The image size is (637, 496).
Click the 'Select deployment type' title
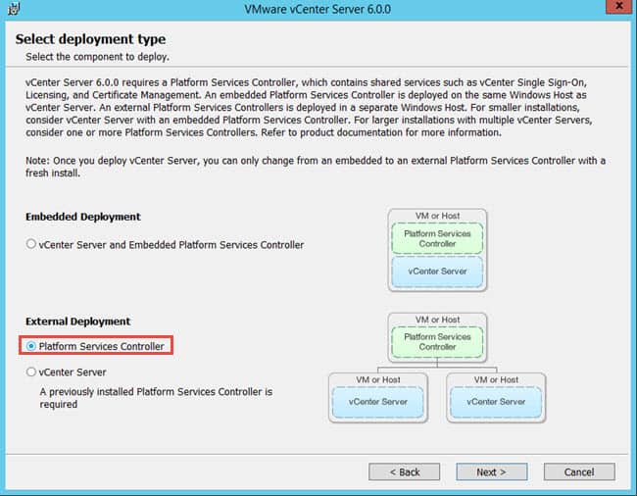(x=90, y=39)
